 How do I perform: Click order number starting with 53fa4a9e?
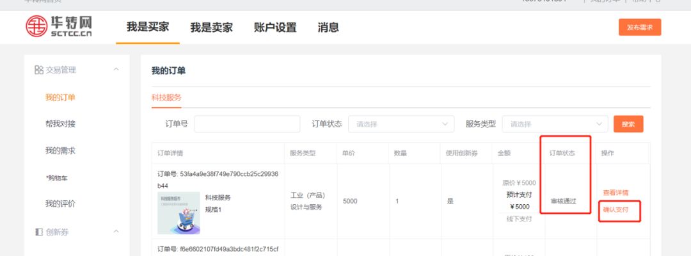[x=218, y=180]
